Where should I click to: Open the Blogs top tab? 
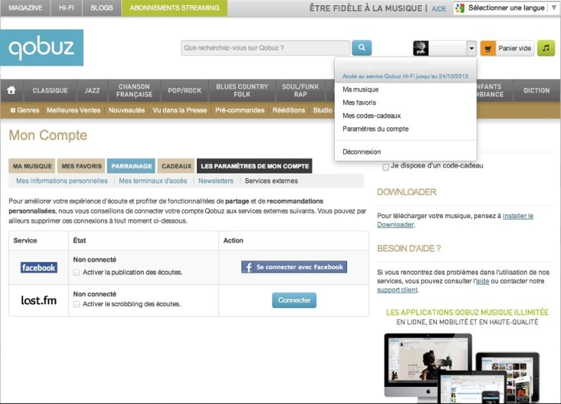pos(102,8)
